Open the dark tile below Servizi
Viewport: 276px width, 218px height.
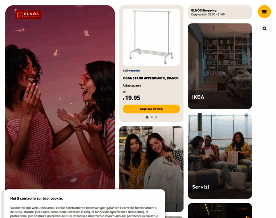click(220, 210)
